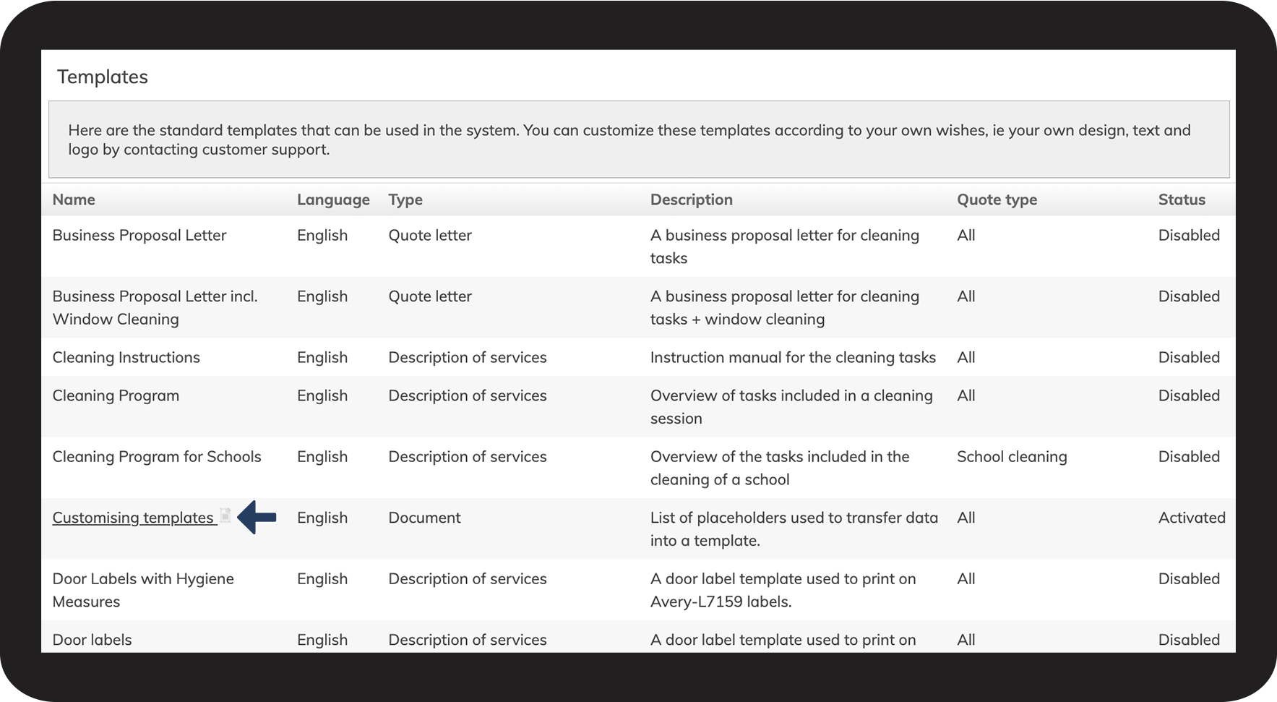The width and height of the screenshot is (1277, 702).
Task: Click the Type column header
Action: coord(405,200)
